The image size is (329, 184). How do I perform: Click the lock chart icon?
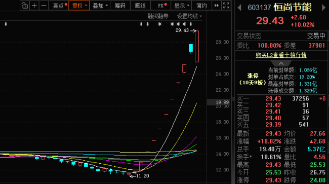25,6
